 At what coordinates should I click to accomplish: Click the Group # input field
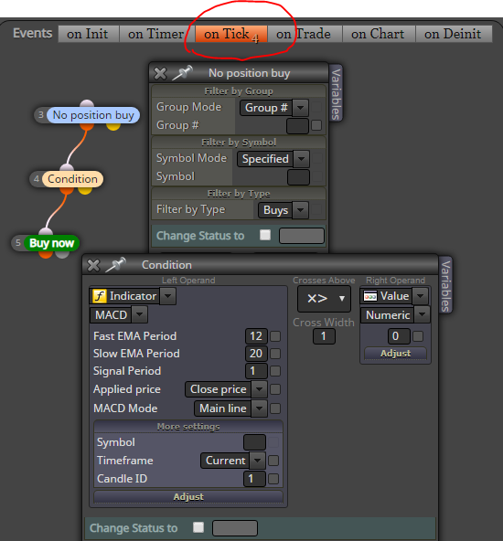click(297, 125)
